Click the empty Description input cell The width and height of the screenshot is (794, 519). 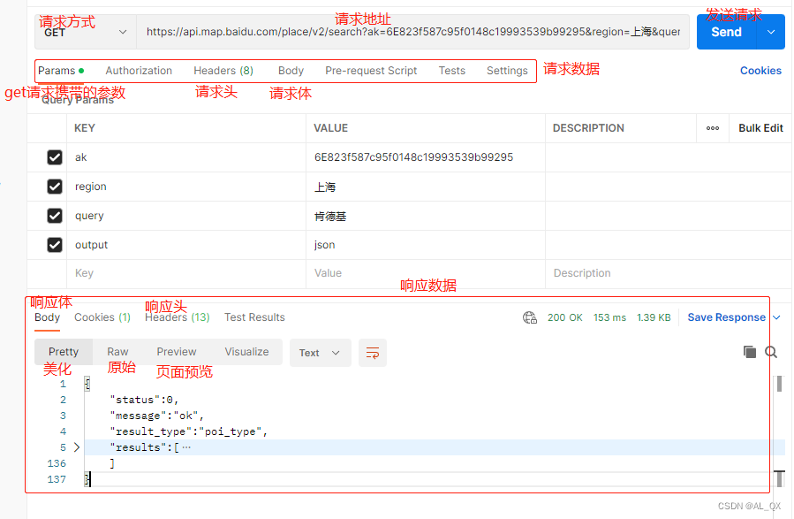tap(668, 273)
